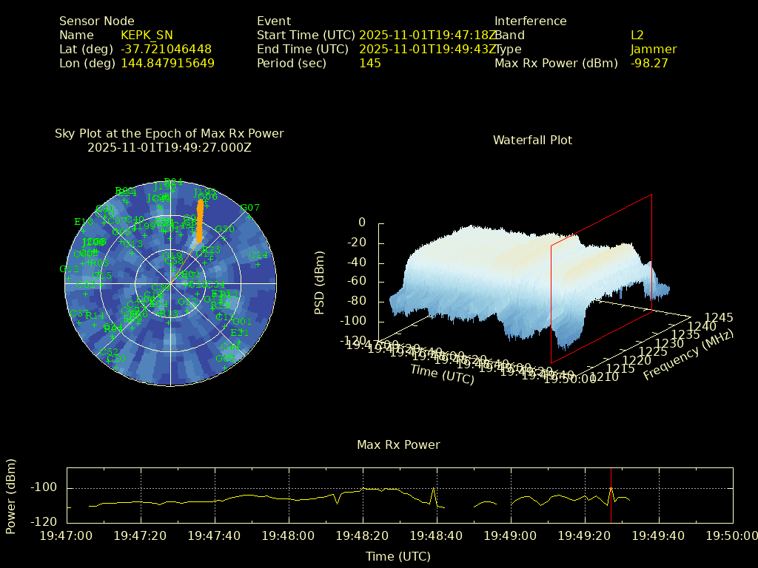Select the L2 band value

point(637,35)
